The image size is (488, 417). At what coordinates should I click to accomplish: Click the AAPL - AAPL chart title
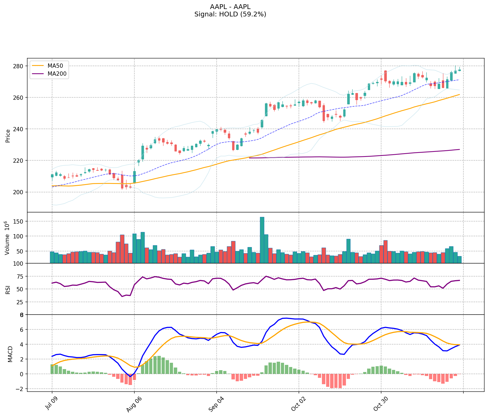pyautogui.click(x=230, y=7)
